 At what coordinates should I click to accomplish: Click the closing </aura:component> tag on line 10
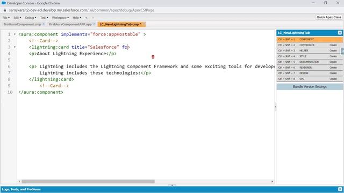pyautogui.click(x=41, y=92)
